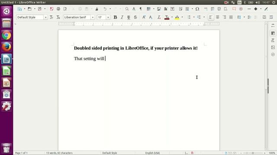
Task: Click the Print icon
Action: click(x=58, y=9)
